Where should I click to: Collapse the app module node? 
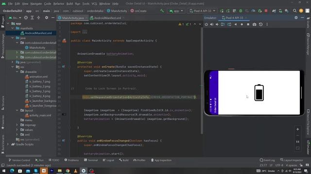click(x=8, y=24)
